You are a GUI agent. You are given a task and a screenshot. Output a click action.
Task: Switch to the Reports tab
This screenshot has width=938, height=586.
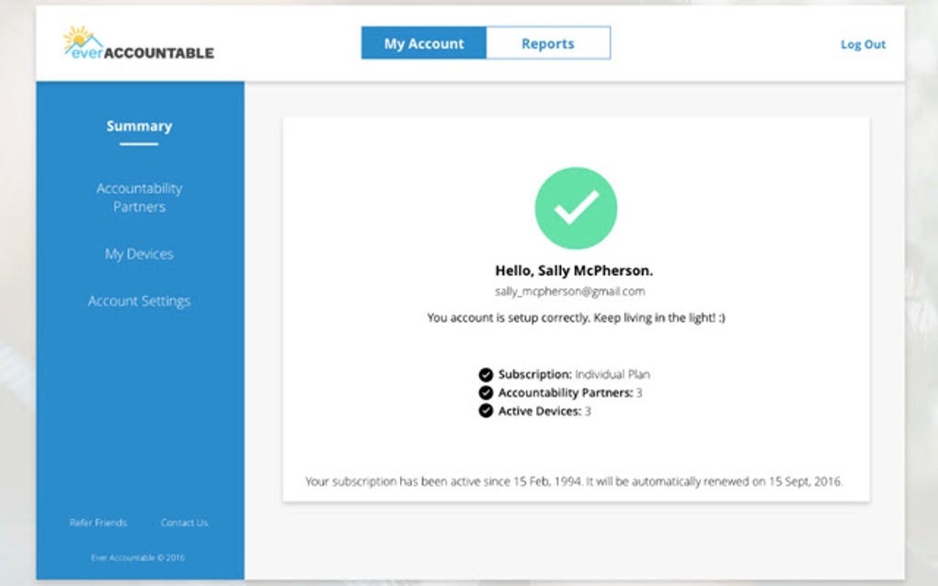pyautogui.click(x=548, y=42)
